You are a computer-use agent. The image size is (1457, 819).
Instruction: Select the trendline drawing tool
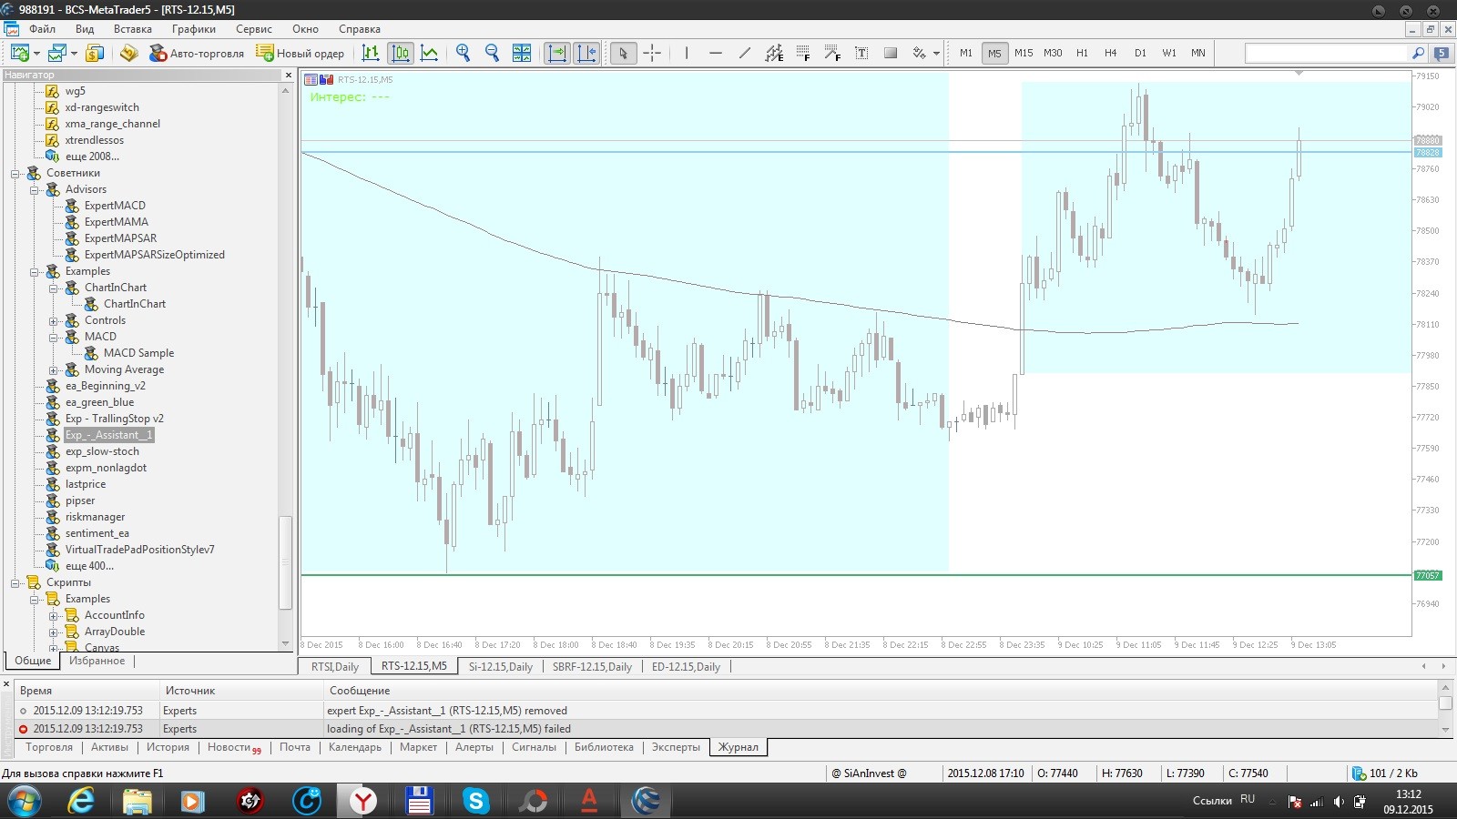pyautogui.click(x=745, y=53)
